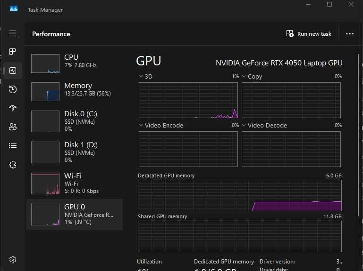Click the Shared GPU memory graph
The height and width of the screenshot is (271, 363).
[x=240, y=236]
